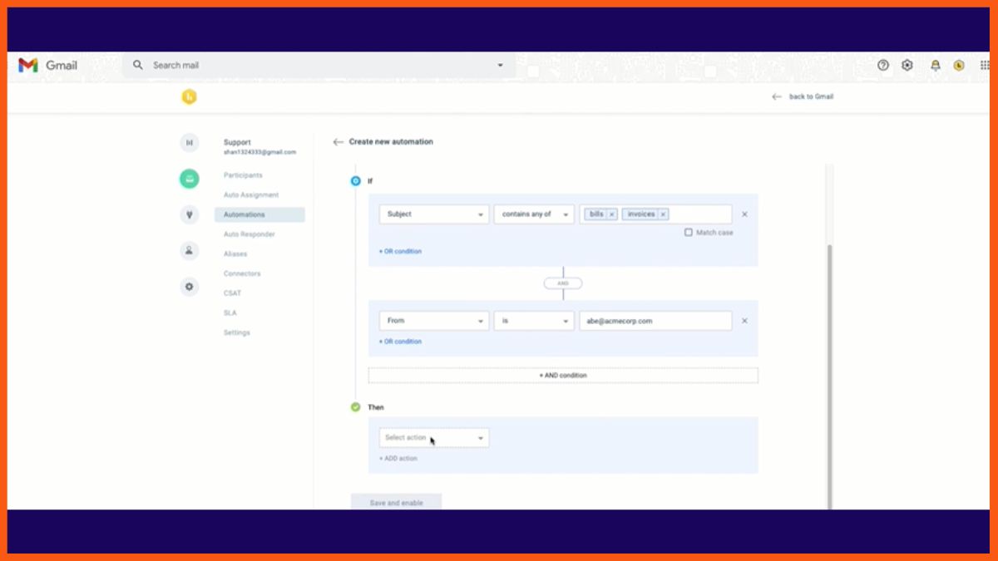Click the yellow Hiver logo icon
Viewport: 998px width, 561px height.
(189, 97)
